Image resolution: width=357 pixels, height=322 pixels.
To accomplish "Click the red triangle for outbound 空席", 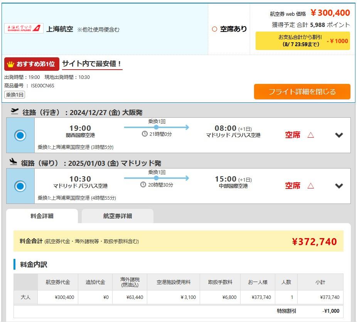I will (310, 135).
